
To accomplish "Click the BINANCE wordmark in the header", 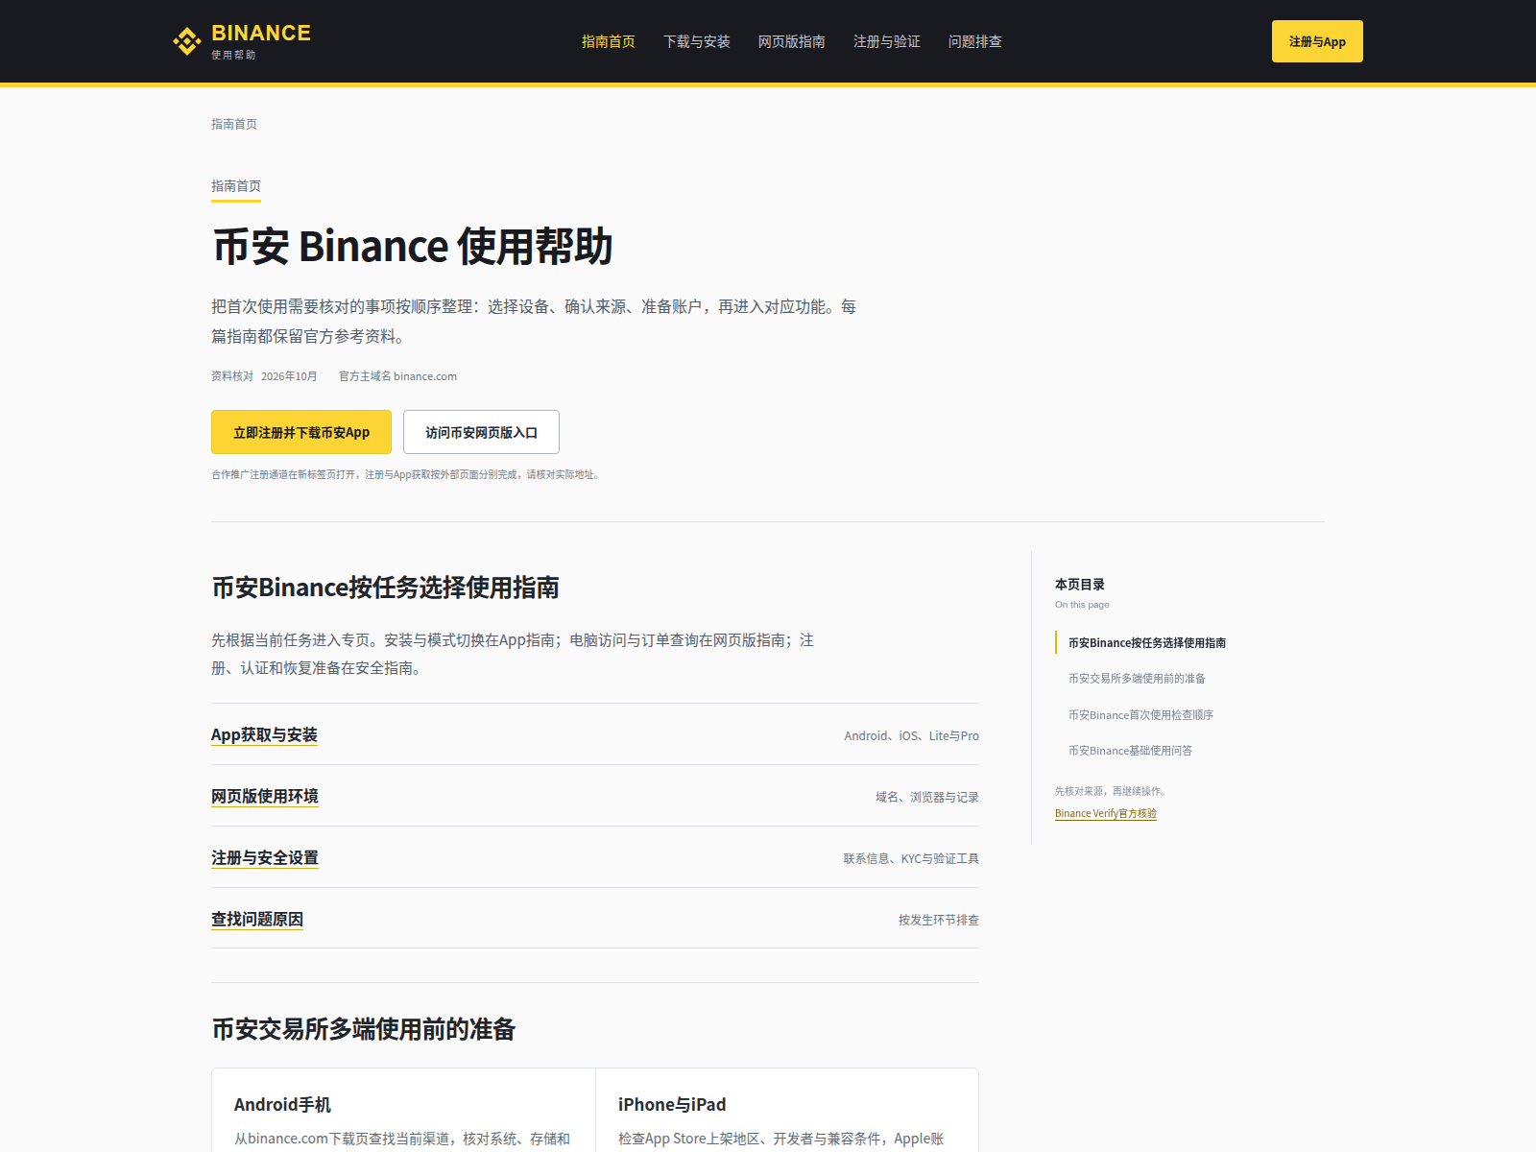I will 261,33.
